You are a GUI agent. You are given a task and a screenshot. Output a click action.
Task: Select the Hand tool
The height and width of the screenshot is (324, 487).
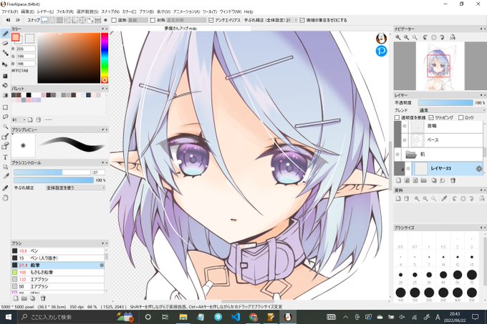tap(5, 197)
